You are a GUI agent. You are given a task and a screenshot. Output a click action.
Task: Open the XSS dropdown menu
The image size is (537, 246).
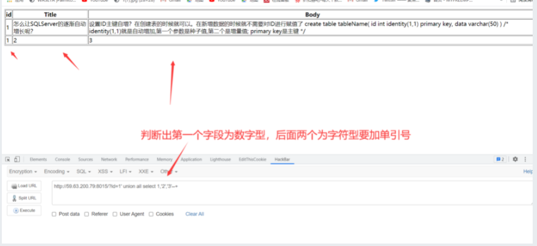[105, 172]
